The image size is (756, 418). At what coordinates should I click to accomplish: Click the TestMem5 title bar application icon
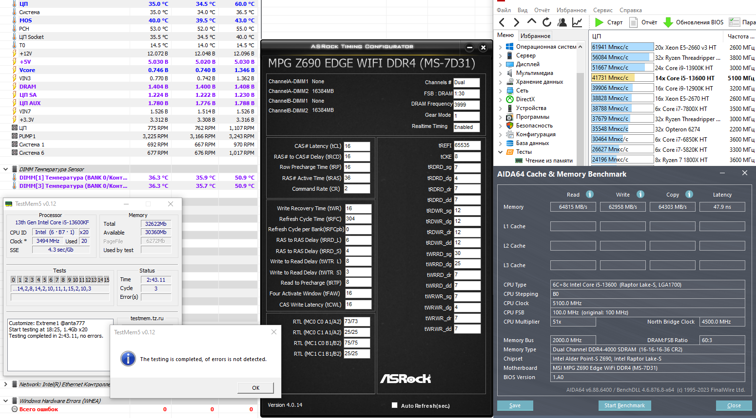[9, 204]
